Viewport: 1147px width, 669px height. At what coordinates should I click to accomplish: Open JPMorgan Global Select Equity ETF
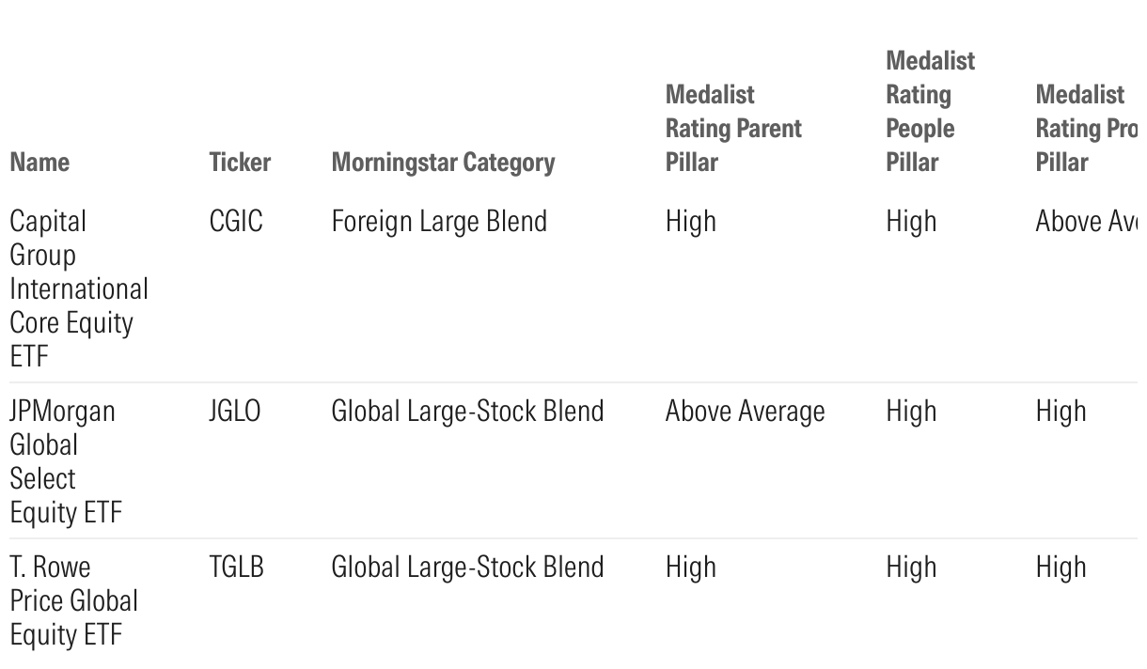[66, 461]
